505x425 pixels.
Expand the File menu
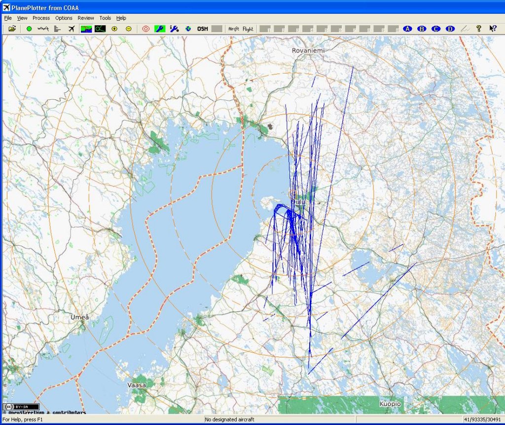tap(8, 18)
